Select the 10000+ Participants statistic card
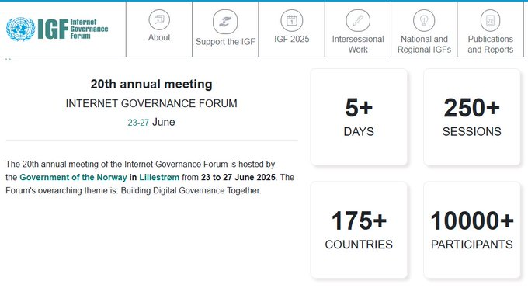The height and width of the screenshot is (288, 528). pyautogui.click(x=472, y=230)
